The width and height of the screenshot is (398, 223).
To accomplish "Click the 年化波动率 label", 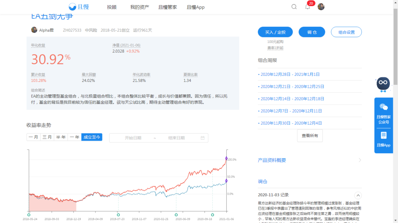I will [142, 75].
